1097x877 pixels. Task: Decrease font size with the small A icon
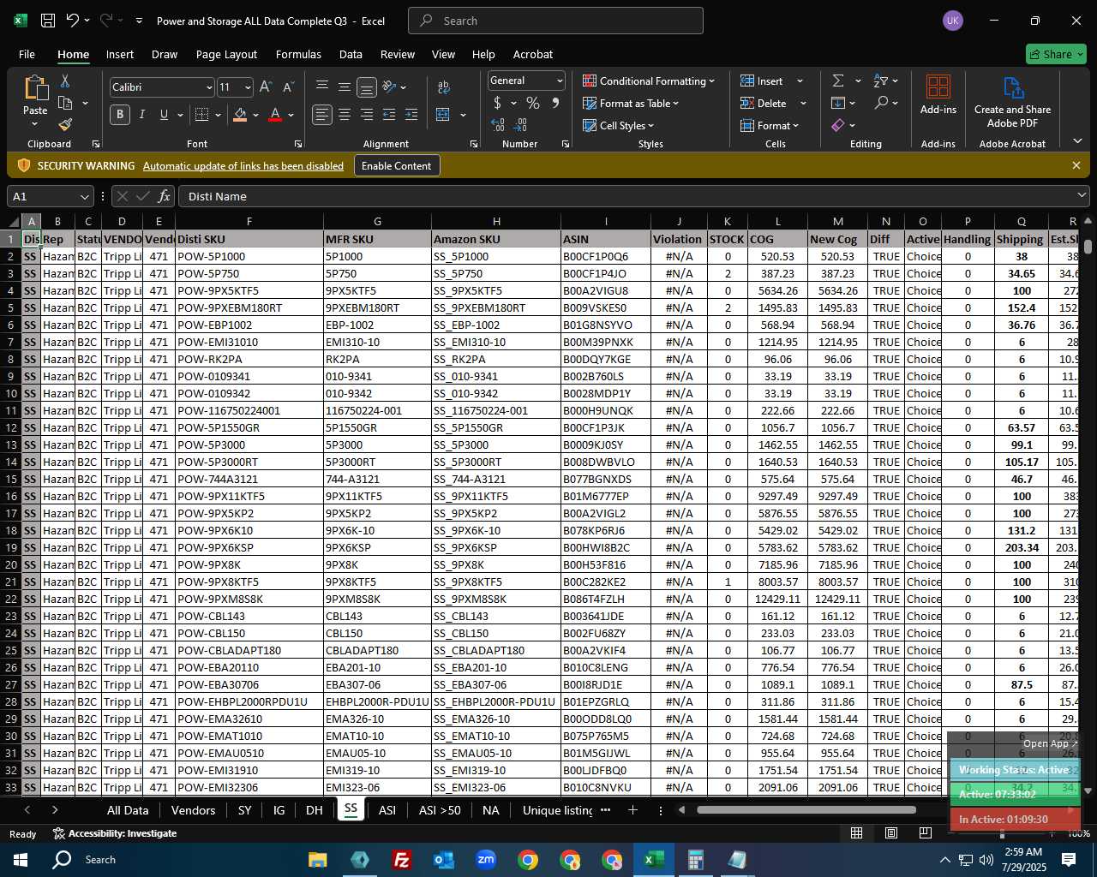pyautogui.click(x=288, y=87)
